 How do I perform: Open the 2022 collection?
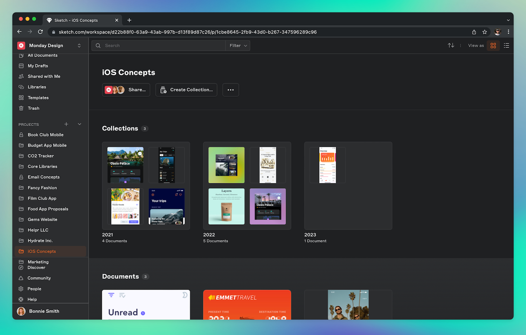click(247, 186)
